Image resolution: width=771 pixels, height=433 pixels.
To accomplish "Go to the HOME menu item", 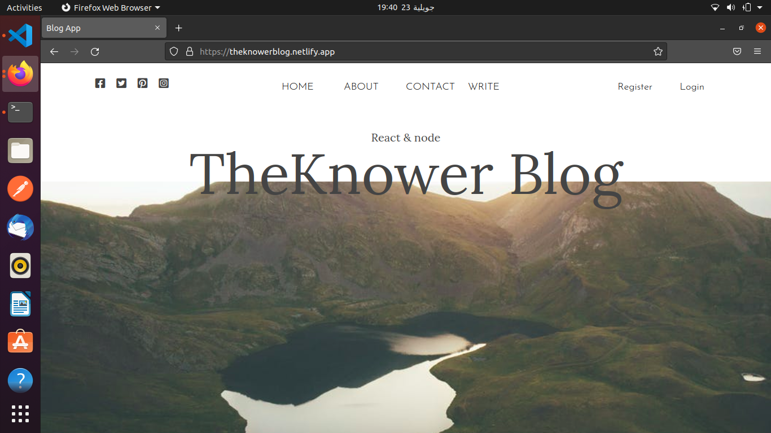I will [x=297, y=87].
